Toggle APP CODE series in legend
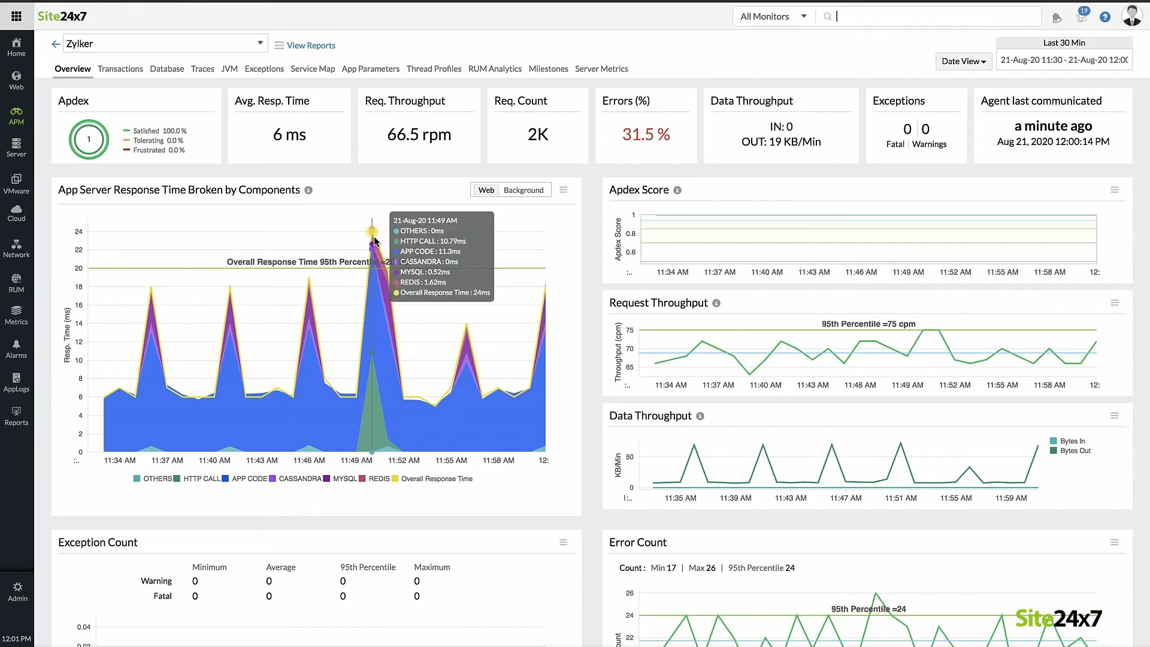The width and height of the screenshot is (1150, 647). 245,479
